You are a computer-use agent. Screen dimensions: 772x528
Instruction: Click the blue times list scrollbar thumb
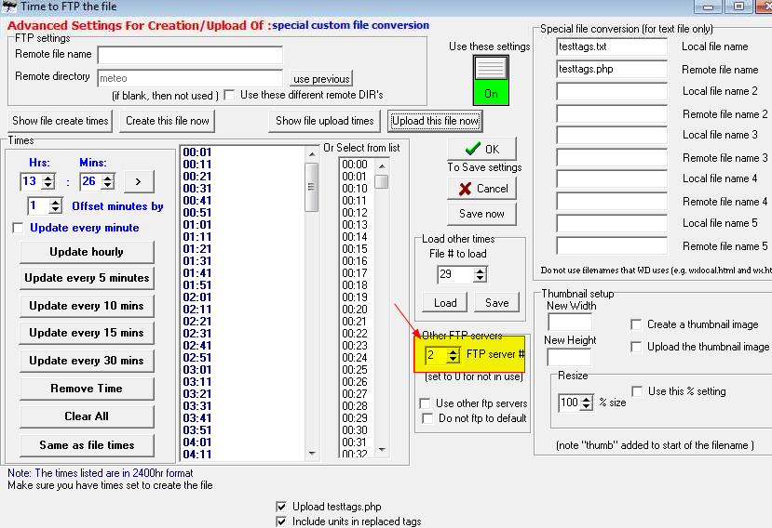[x=311, y=187]
